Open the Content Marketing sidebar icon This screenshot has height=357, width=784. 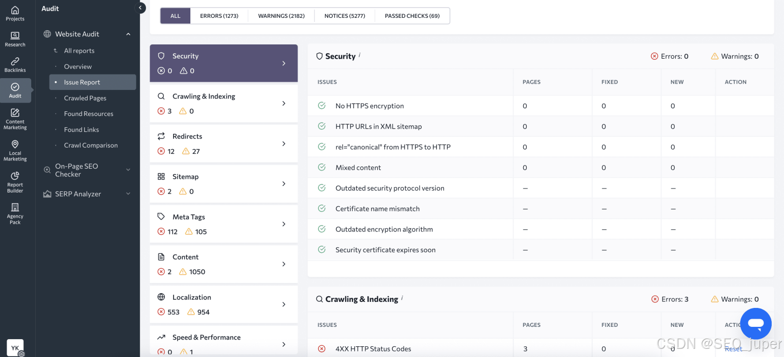(x=15, y=119)
